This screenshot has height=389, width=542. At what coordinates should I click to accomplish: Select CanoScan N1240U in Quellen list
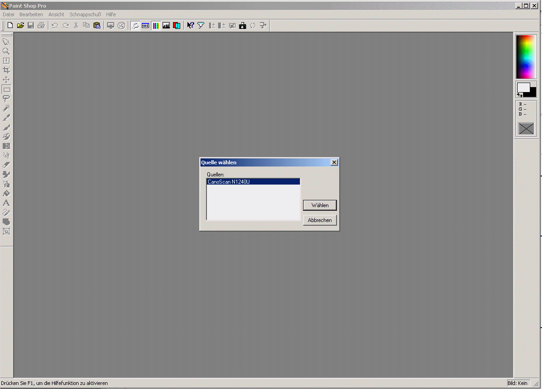(253, 182)
